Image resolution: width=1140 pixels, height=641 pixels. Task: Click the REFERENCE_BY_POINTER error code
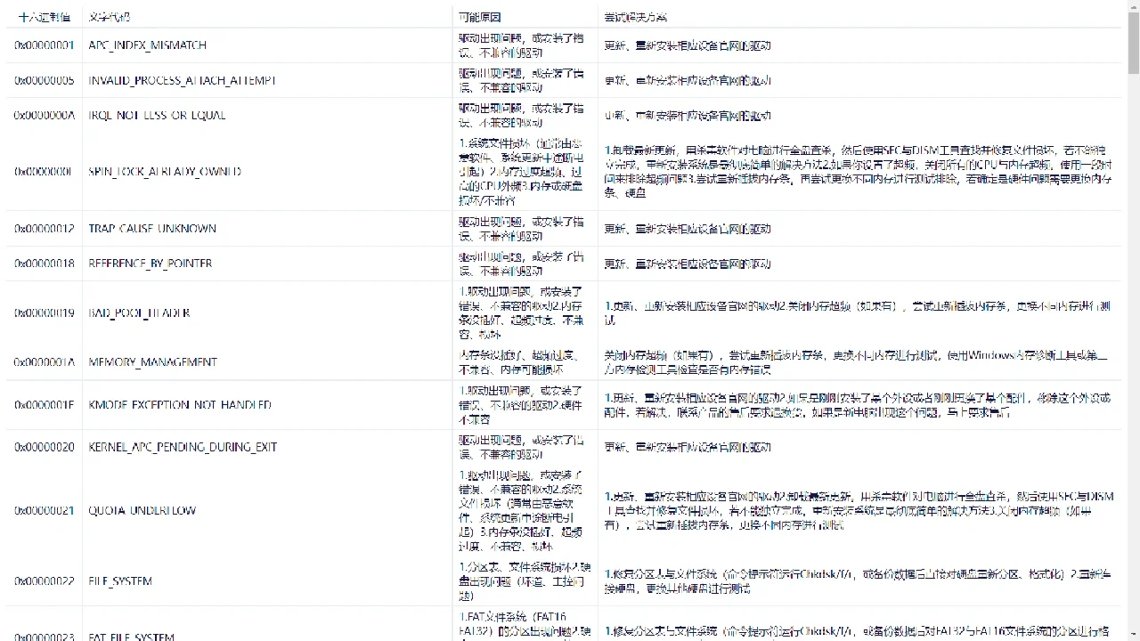149,264
